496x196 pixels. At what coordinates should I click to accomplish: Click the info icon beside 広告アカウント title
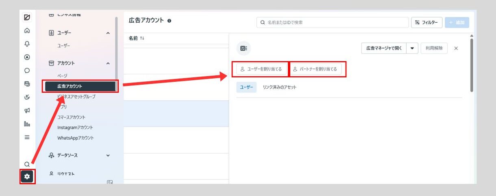coord(169,21)
